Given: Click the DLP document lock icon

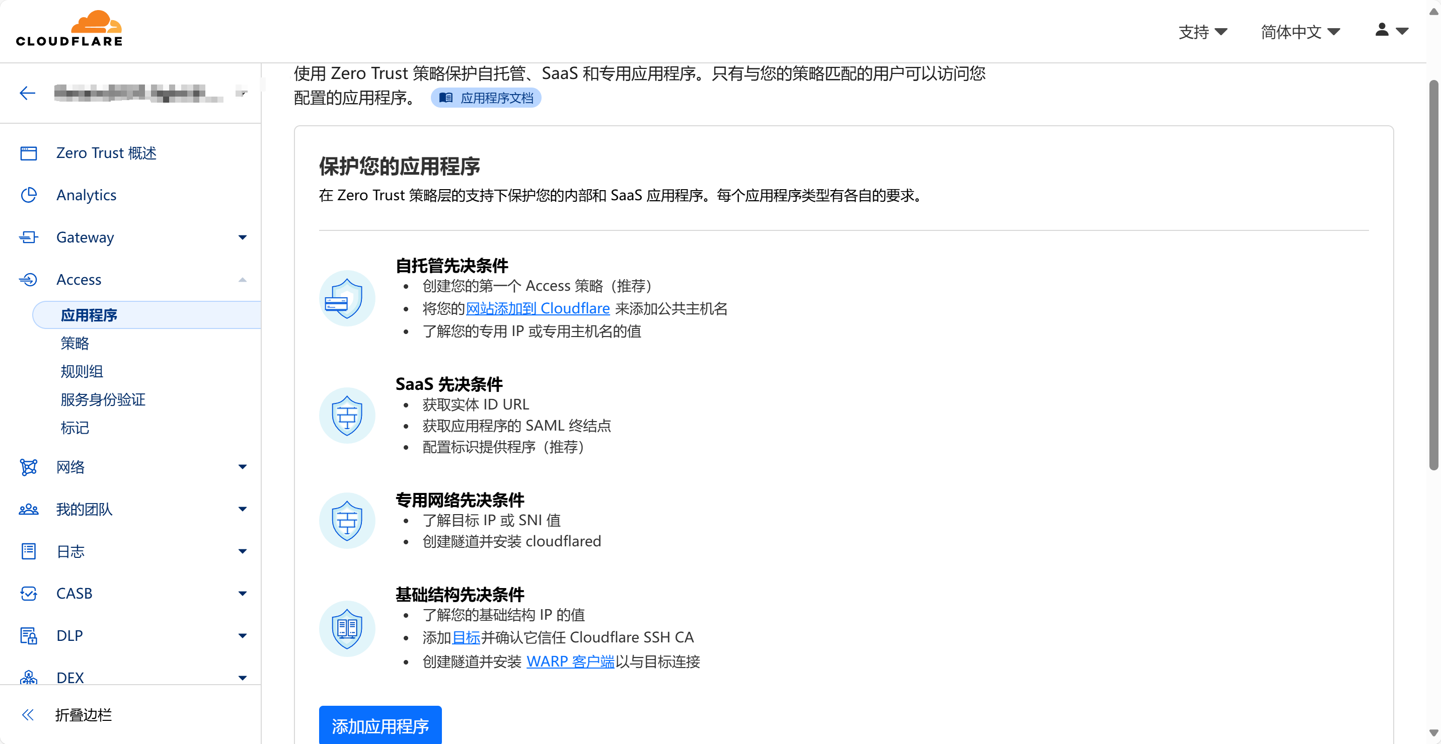Looking at the screenshot, I should [x=29, y=635].
